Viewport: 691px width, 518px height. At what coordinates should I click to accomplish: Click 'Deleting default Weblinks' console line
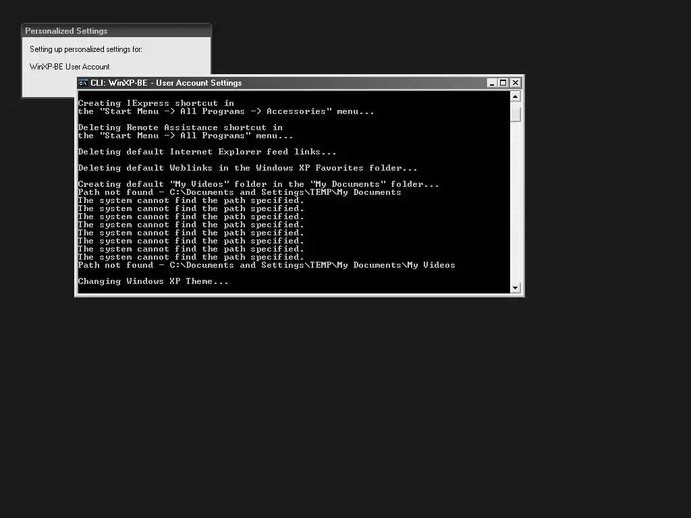pos(248,168)
